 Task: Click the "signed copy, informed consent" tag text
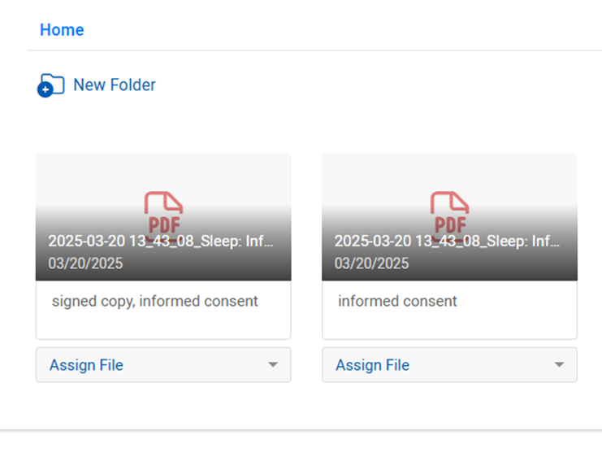tap(155, 302)
